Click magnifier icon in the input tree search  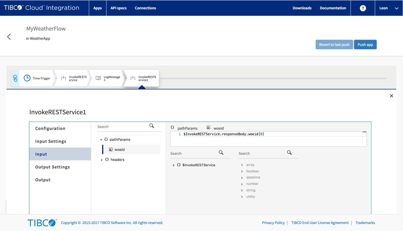[152, 126]
